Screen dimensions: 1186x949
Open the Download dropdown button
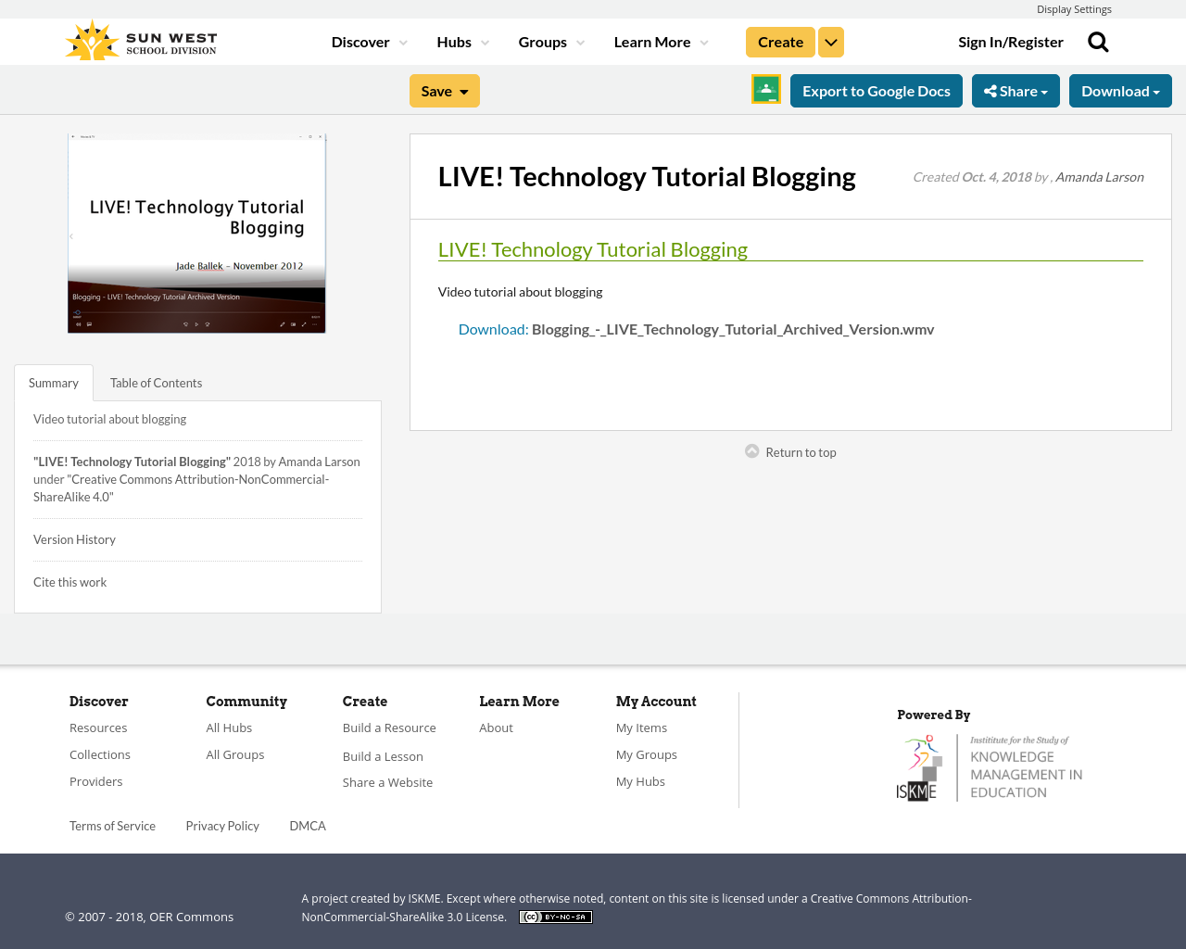1120,91
